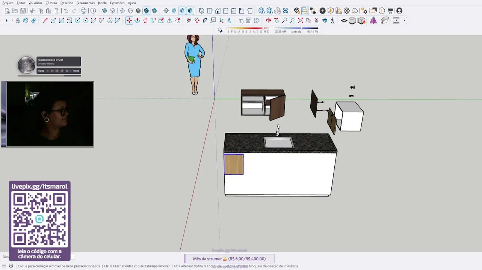Switch to Wireframe style
The width and height of the screenshot is (482, 270).
pyautogui.click(x=122, y=11)
